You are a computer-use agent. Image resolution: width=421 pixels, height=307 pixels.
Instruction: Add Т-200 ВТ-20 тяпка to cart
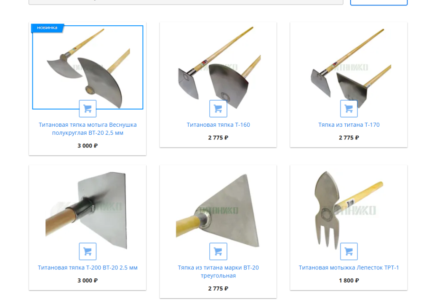88,251
